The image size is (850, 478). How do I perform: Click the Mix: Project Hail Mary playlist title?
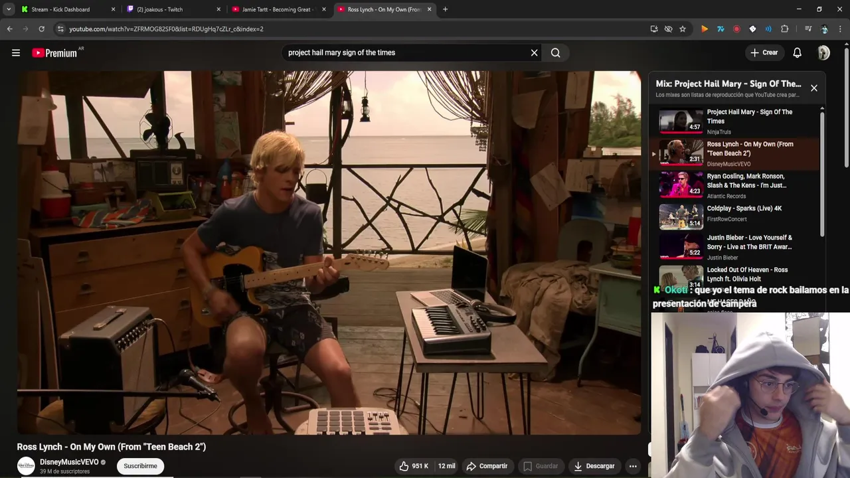[x=728, y=84]
